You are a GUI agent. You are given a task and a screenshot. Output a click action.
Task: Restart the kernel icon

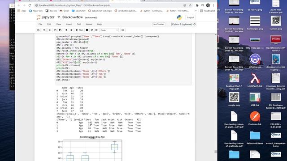click(x=91, y=30)
